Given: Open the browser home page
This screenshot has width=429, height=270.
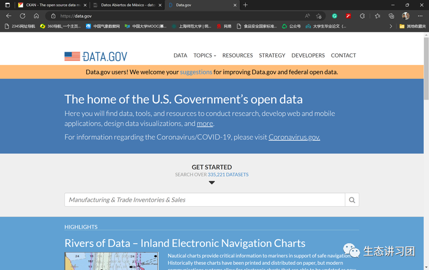Looking at the screenshot, I should coord(36,16).
